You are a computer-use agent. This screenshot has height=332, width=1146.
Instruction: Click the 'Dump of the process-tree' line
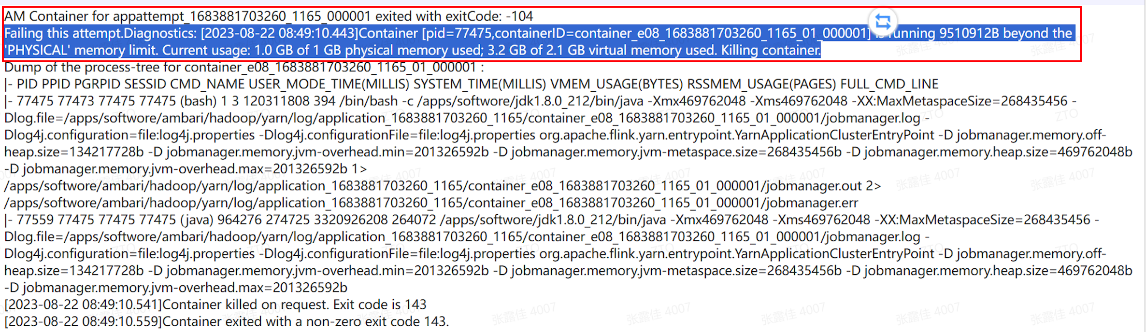pos(244,67)
